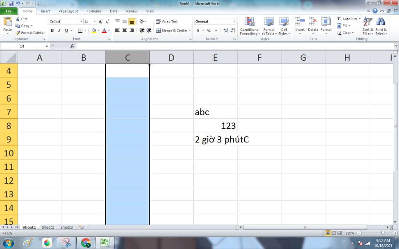The width and height of the screenshot is (399, 249).
Task: Open the Format cells icon menu
Action: [326, 22]
